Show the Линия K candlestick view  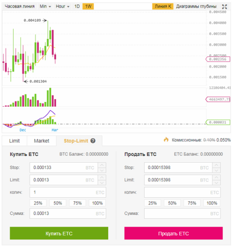click(x=163, y=6)
